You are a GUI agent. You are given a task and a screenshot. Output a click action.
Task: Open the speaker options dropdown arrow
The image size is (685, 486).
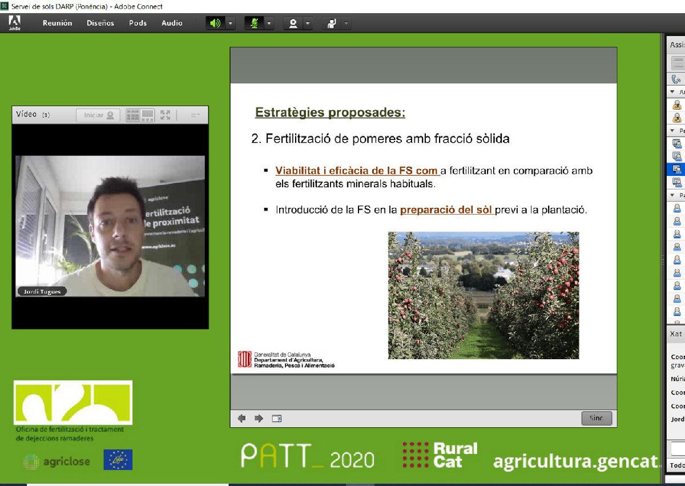pyautogui.click(x=230, y=23)
